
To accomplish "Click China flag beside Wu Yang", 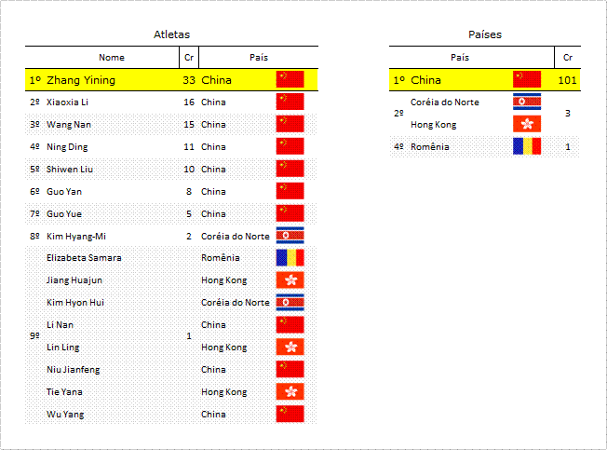I will (x=290, y=414).
